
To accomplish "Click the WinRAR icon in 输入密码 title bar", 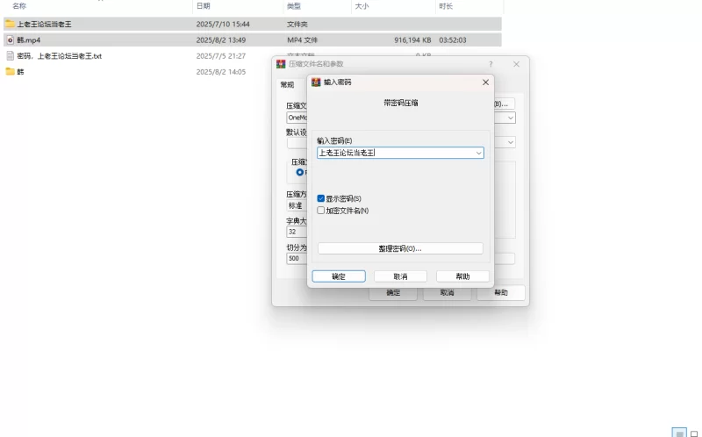I will pos(316,82).
